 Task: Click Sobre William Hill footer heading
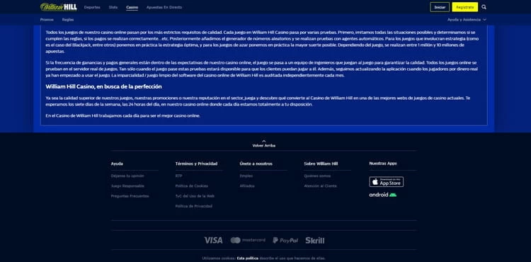click(x=321, y=164)
